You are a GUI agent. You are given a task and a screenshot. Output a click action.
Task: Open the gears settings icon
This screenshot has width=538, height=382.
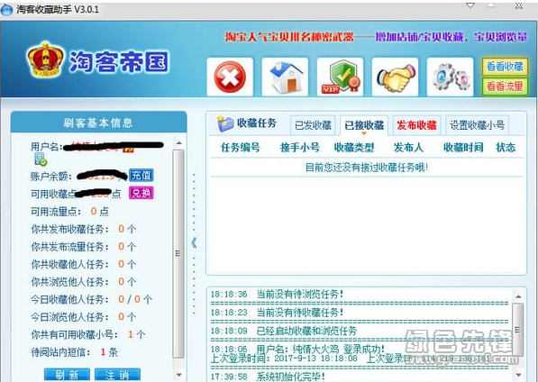pos(450,77)
